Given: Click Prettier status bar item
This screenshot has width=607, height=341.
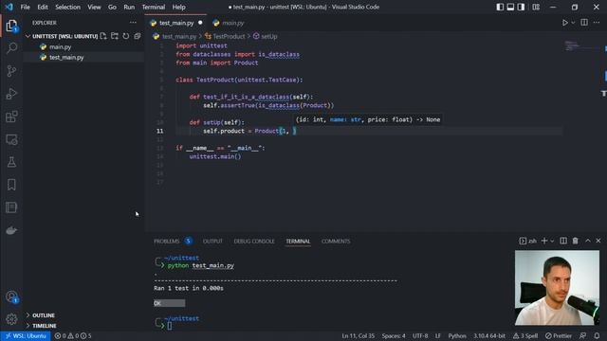Looking at the screenshot, I should click(559, 335).
